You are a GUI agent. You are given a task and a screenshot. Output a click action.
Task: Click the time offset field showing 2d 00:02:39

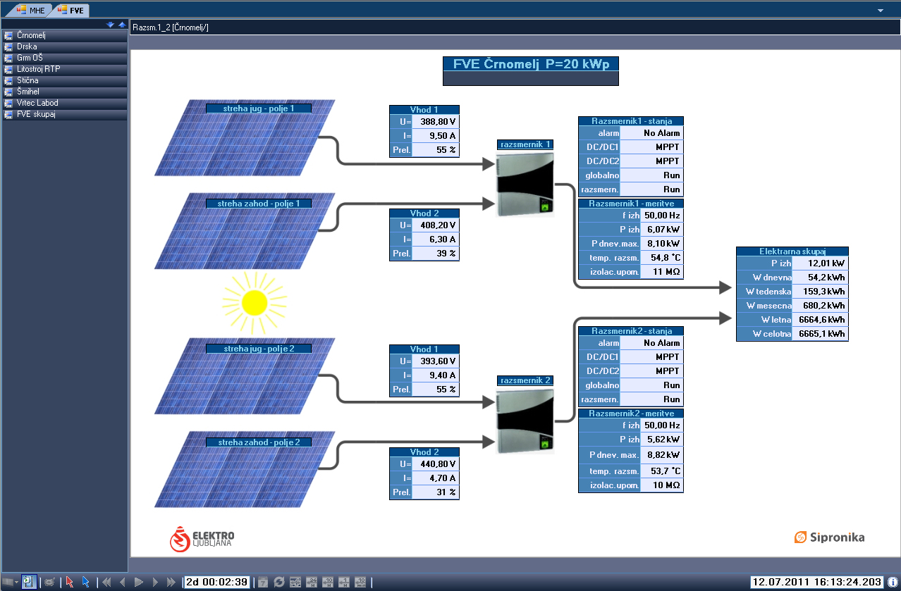pos(216,582)
